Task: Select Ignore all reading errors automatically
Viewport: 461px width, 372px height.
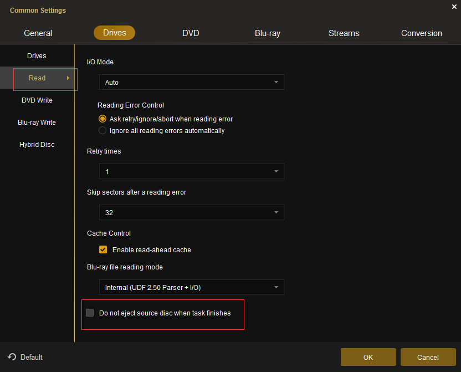Action: (x=103, y=131)
